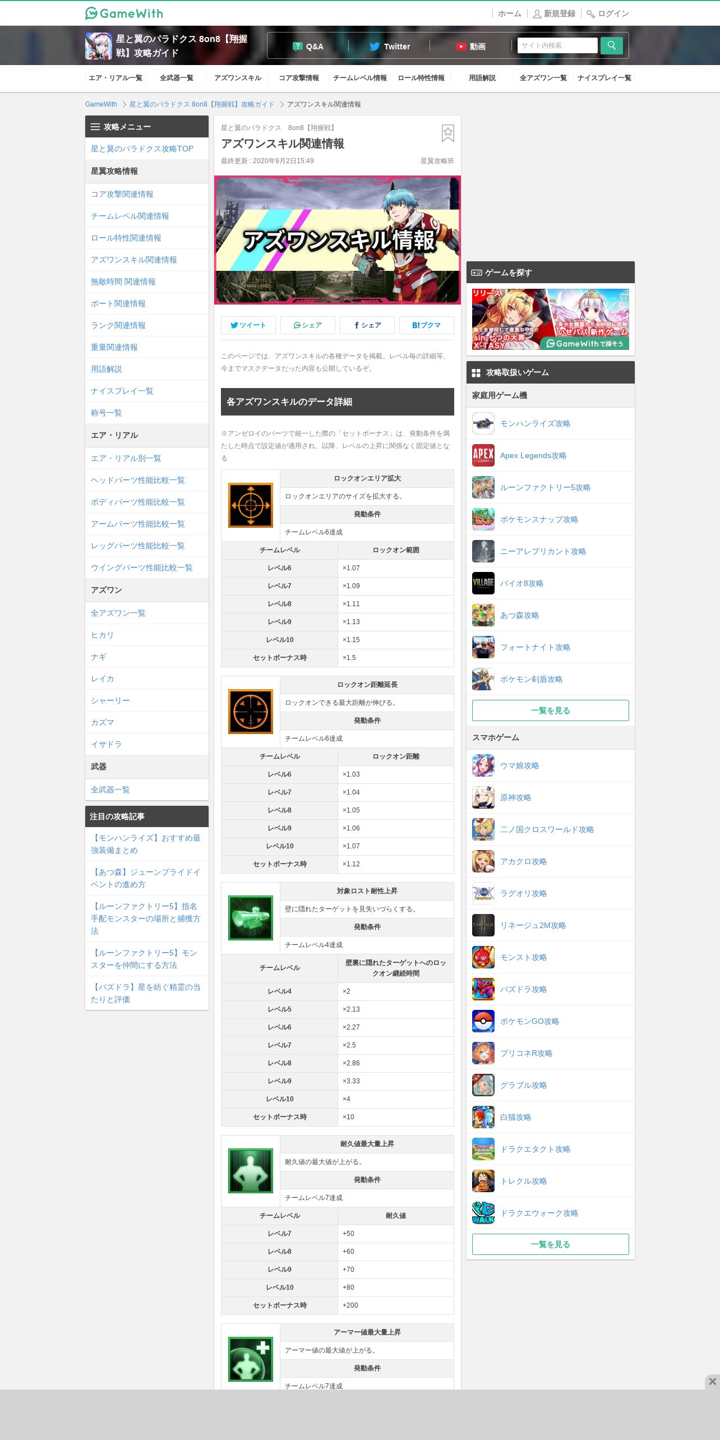
Task: Open the 新規登録 registration link
Action: 554,13
